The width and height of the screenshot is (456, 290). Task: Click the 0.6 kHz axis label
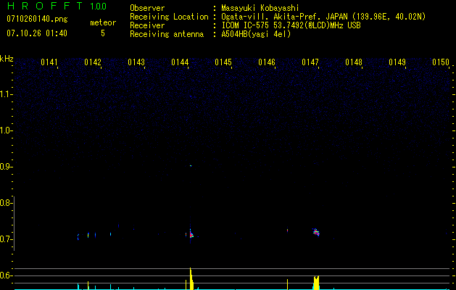pyautogui.click(x=6, y=275)
